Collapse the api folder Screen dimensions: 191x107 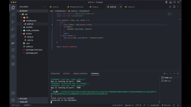click(32, 14)
